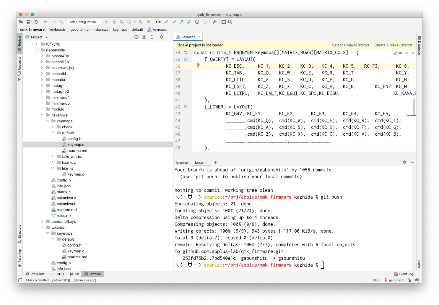The width and height of the screenshot is (439, 305).
Task: Open Search Everywhere magnifying glass
Action: pyautogui.click(x=230, y=22)
